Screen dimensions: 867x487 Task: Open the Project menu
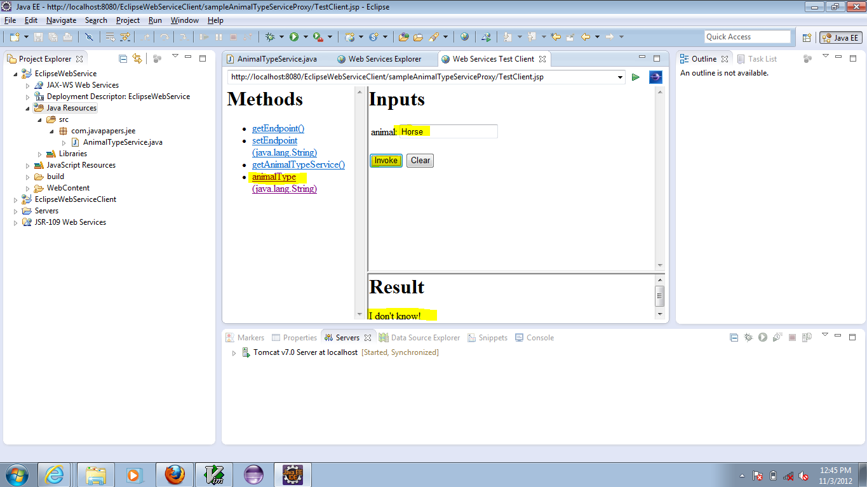tap(128, 20)
